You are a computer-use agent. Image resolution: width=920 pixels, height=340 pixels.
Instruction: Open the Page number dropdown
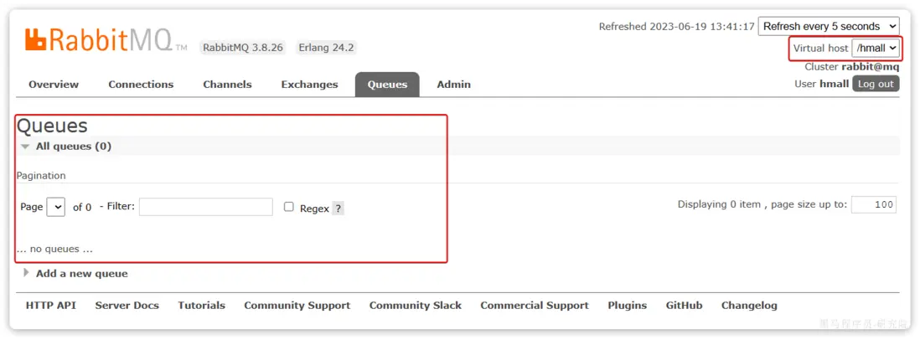coord(56,207)
